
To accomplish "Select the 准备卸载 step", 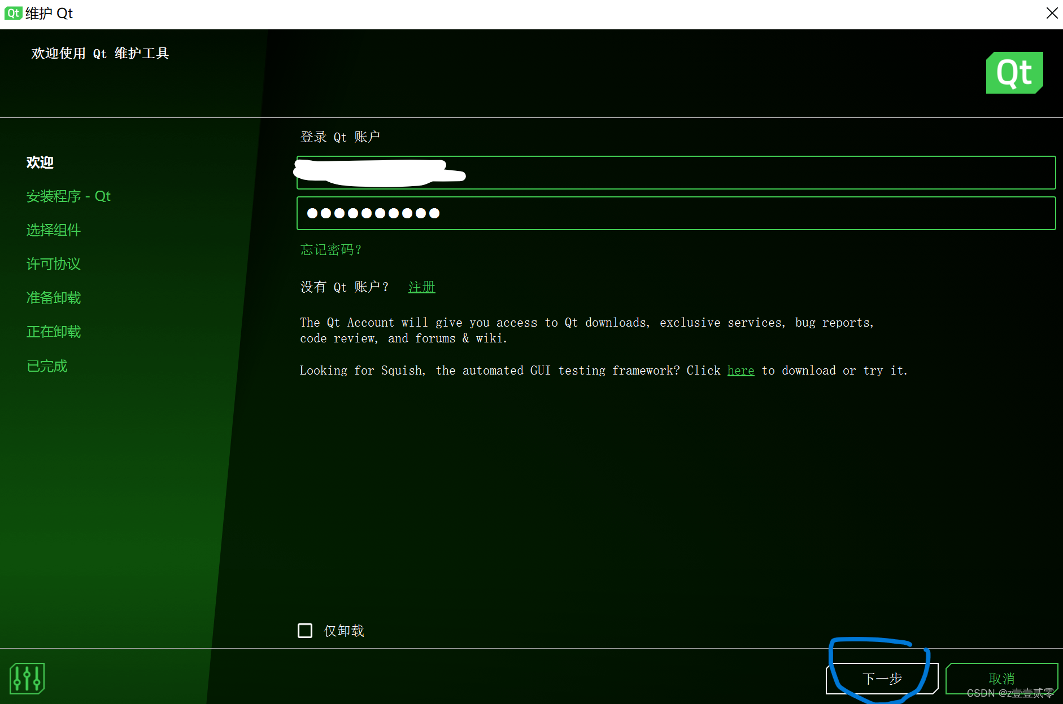I will [54, 298].
